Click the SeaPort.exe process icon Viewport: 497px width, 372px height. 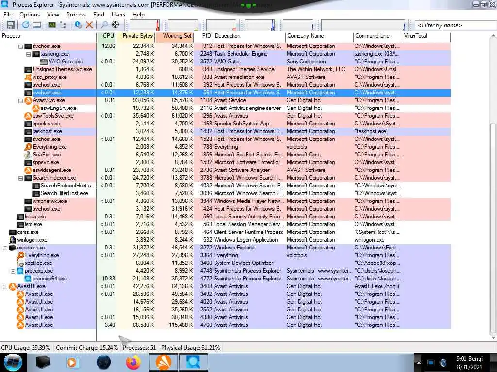(28, 155)
